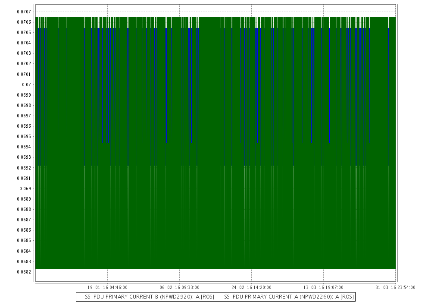The height and width of the screenshot is (302, 431).
Task: Click y-axis value 0.0696
Action: click(24, 126)
